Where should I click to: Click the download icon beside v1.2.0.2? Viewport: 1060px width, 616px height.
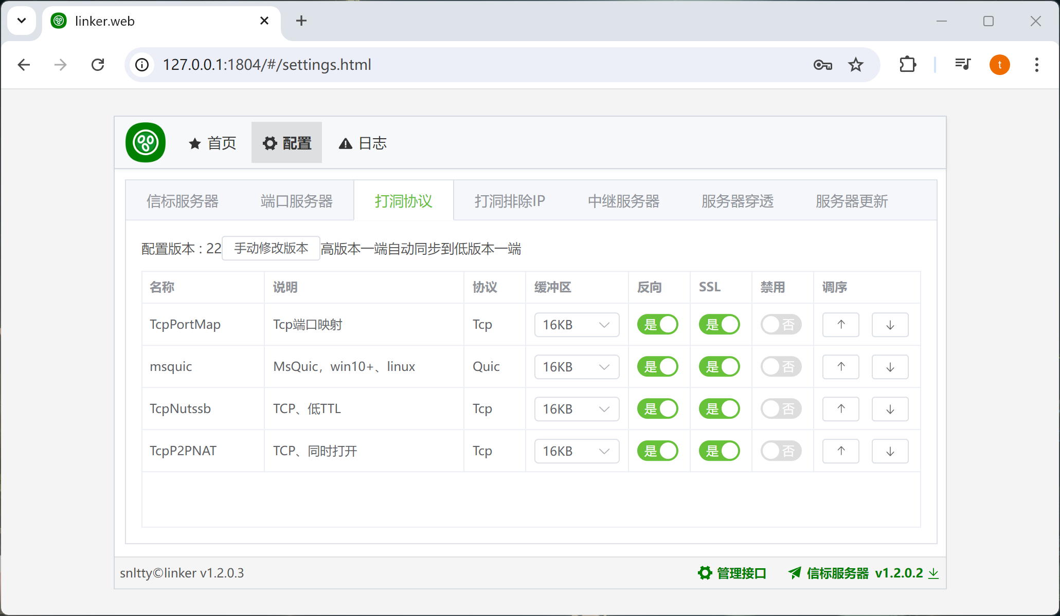point(933,573)
